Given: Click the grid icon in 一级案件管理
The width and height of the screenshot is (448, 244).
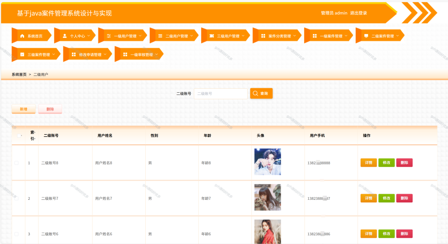Looking at the screenshot, I should coord(315,36).
